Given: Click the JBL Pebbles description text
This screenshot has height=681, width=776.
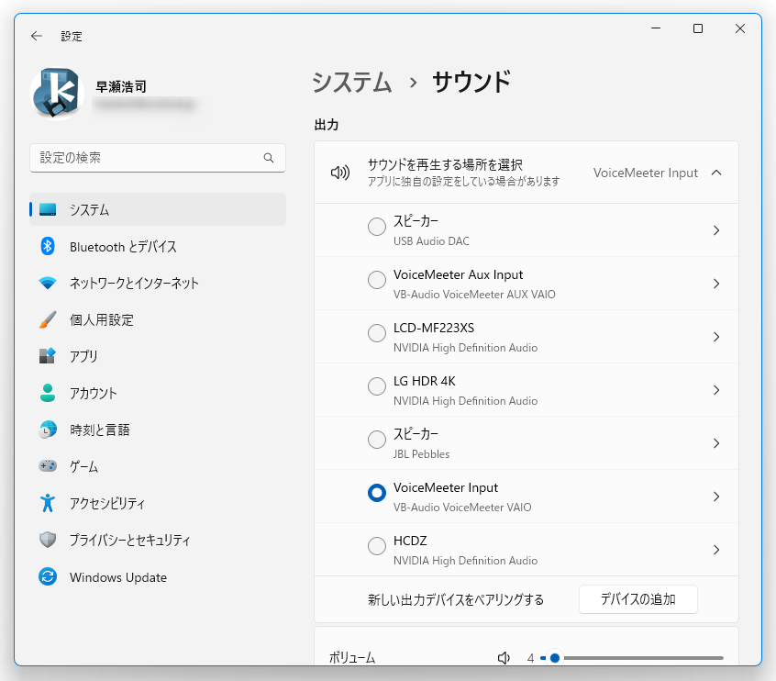Looking at the screenshot, I should point(421,454).
